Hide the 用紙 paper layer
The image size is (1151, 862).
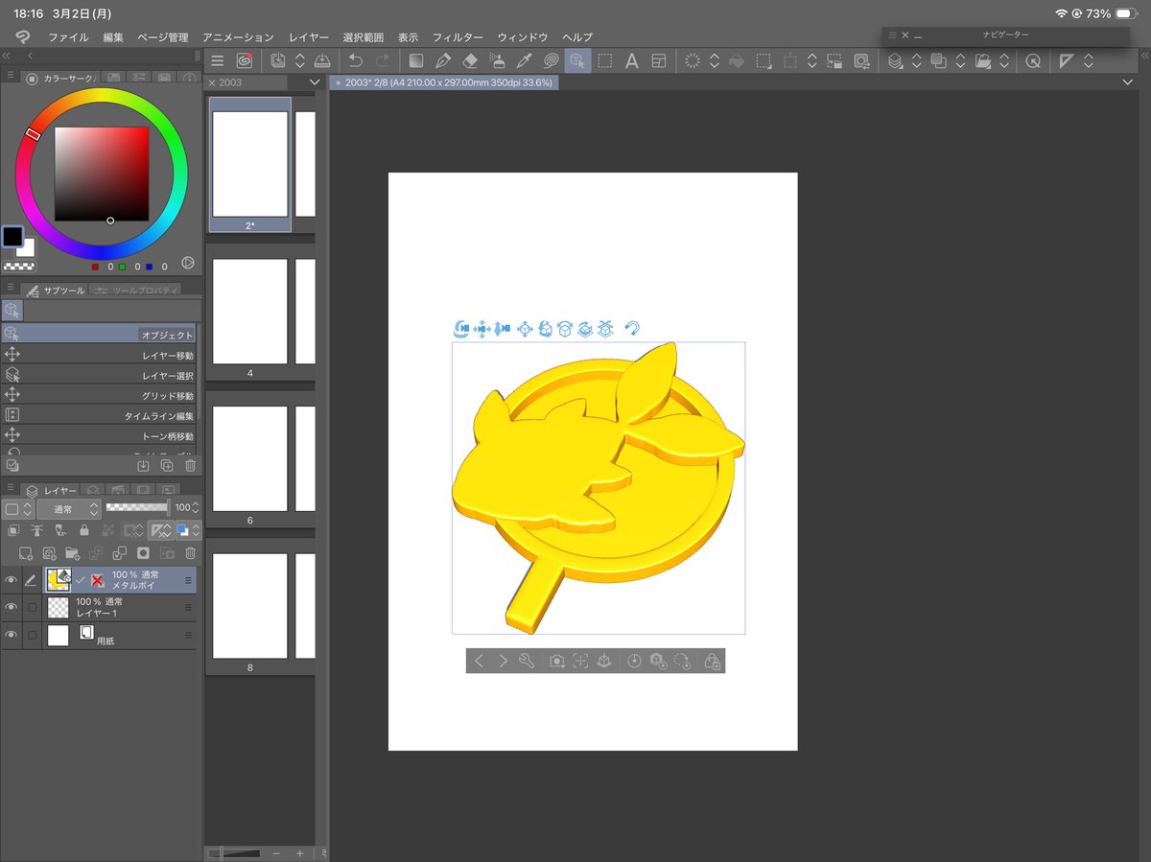12,634
